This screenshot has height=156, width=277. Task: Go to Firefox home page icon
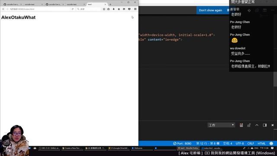point(119,9)
